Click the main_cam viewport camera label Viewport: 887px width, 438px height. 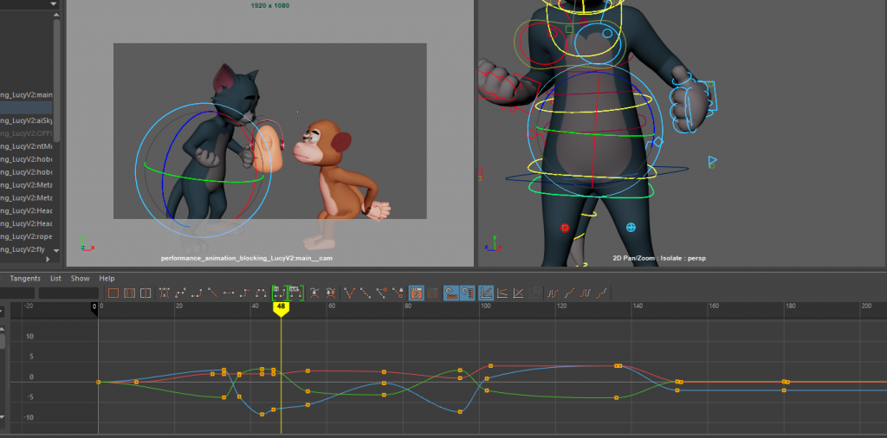247,258
